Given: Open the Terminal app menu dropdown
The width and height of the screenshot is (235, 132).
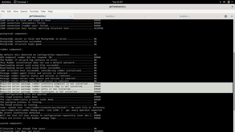Looking at the screenshot, I should point(21,2).
